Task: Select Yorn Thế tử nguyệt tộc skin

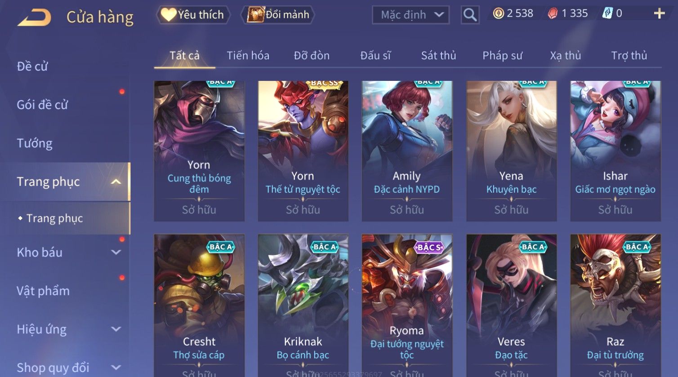Action: click(303, 151)
